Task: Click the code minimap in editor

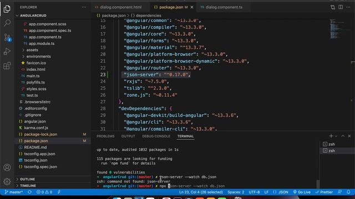Action: click(x=337, y=29)
